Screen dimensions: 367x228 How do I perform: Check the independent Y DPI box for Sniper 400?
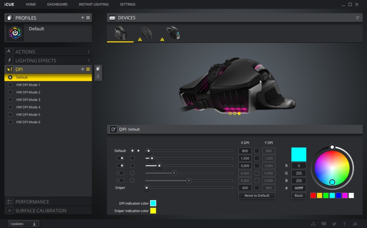[x=257, y=188]
